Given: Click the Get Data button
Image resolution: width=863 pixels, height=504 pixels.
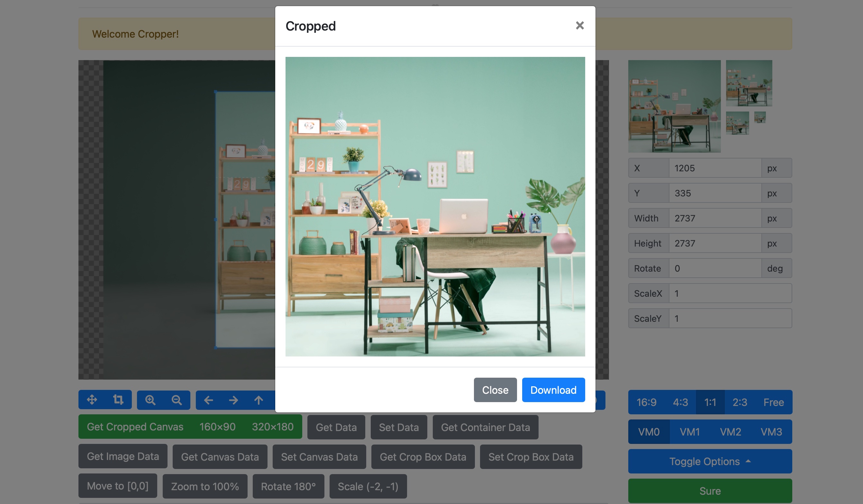Looking at the screenshot, I should coord(336,427).
